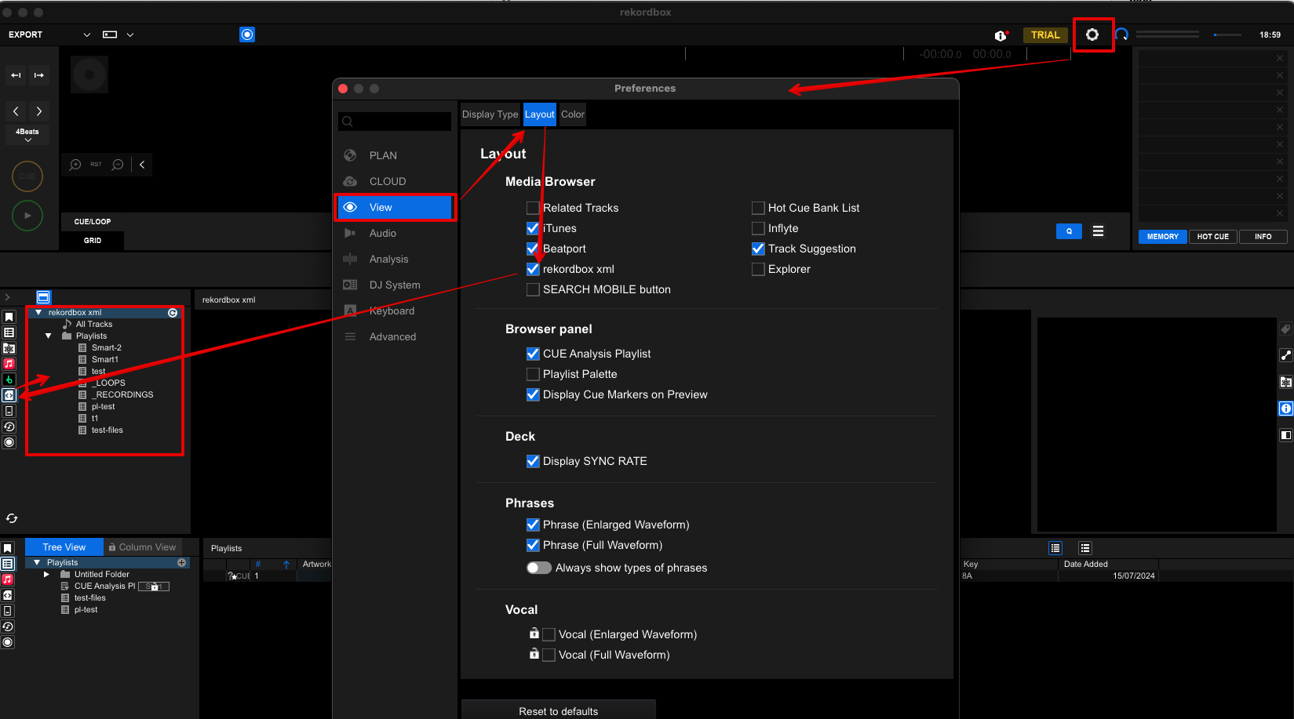Uncheck the Beatport checkbox in Media Browser
This screenshot has height=719, width=1294.
pyautogui.click(x=533, y=249)
